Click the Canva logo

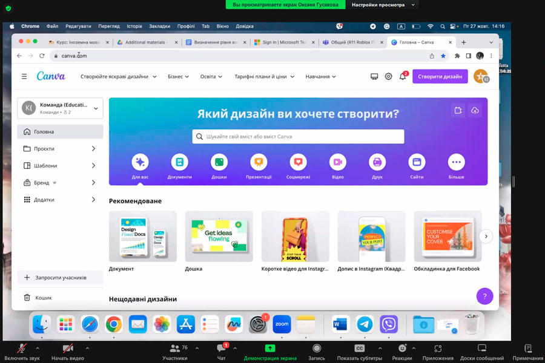point(51,76)
